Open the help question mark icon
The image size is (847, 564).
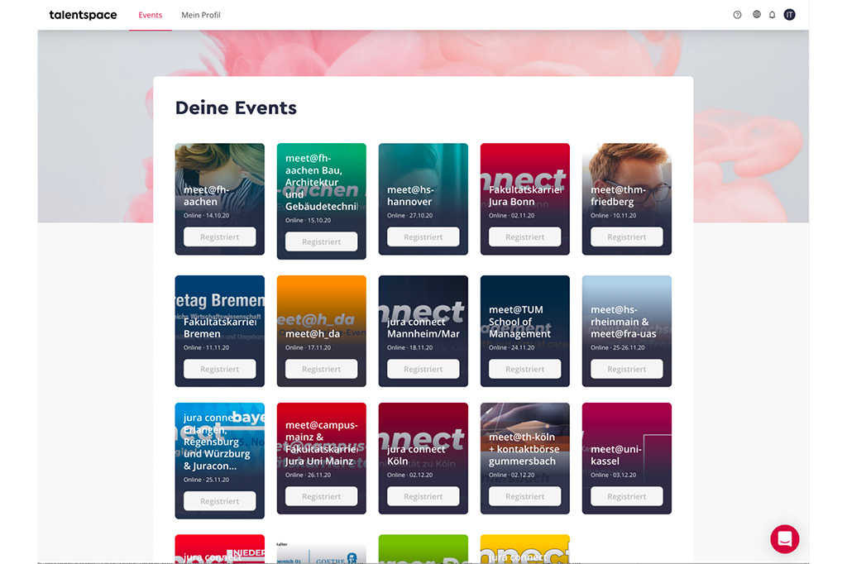click(737, 15)
